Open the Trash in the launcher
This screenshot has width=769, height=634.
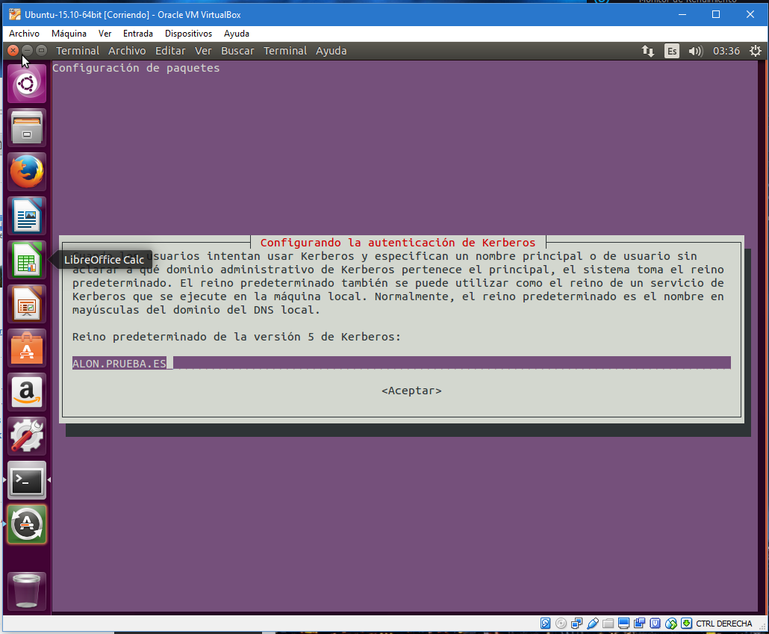point(27,591)
